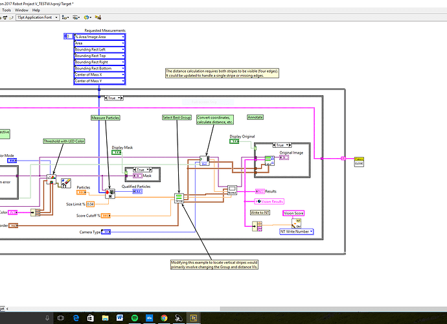Open the Tools menu
Image resolution: width=447 pixels, height=324 pixels.
point(6,10)
